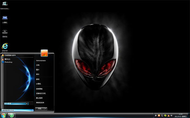Click the white people tray icon

coord(156,115)
